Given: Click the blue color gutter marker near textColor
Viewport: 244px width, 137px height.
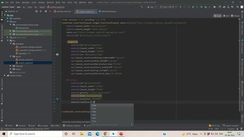Looking at the screenshot, I should click(57, 99).
